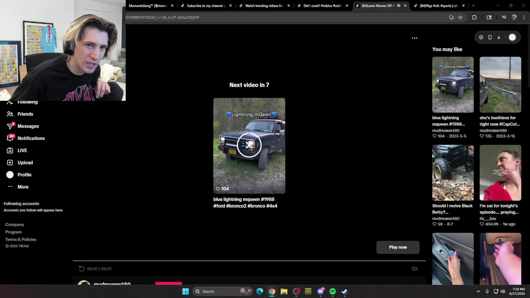This screenshot has width=530, height=298.
Task: Expand the system tray hidden icons chevron
Action: coord(478,291)
